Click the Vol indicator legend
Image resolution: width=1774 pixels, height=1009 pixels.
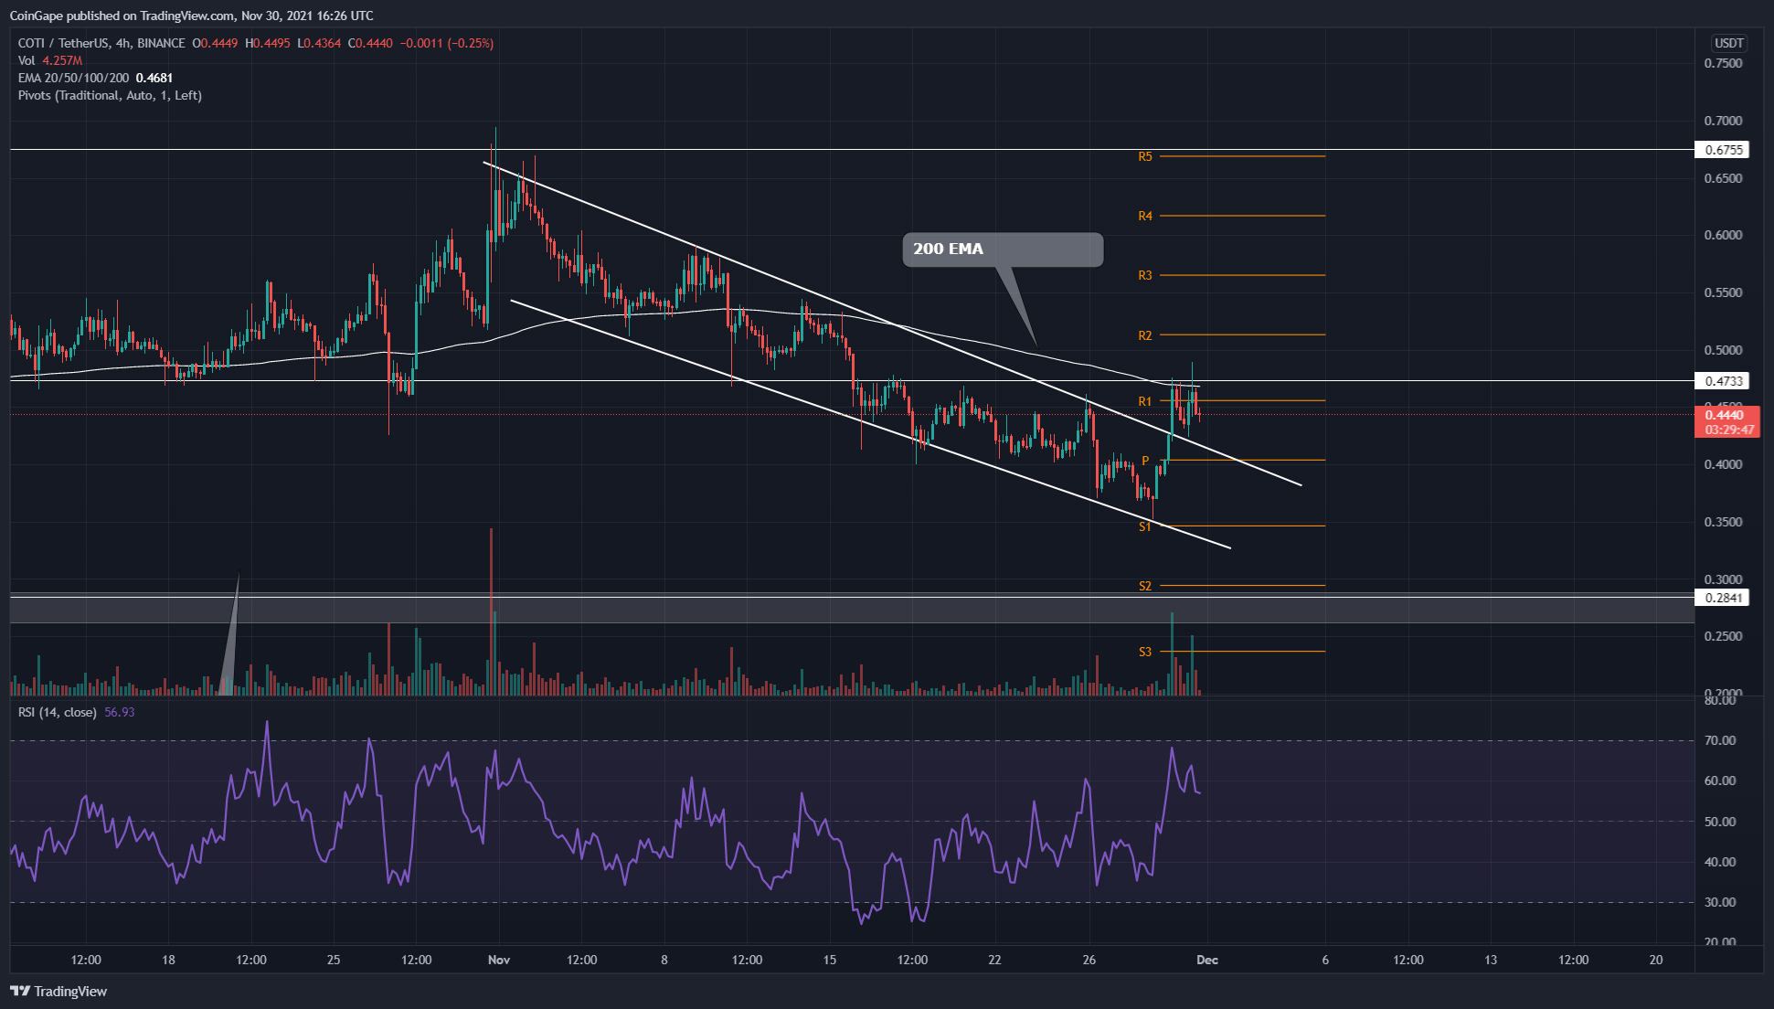pos(27,60)
